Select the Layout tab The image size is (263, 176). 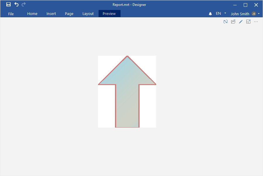tap(88, 14)
